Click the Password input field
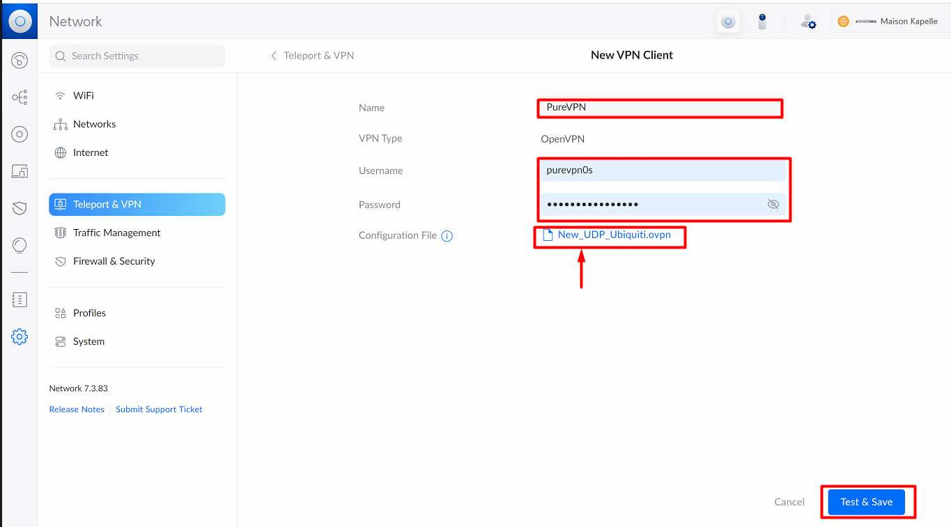951x527 pixels. click(664, 204)
